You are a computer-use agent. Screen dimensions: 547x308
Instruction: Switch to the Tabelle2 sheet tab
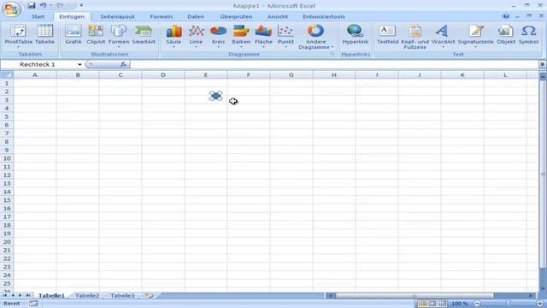point(87,295)
